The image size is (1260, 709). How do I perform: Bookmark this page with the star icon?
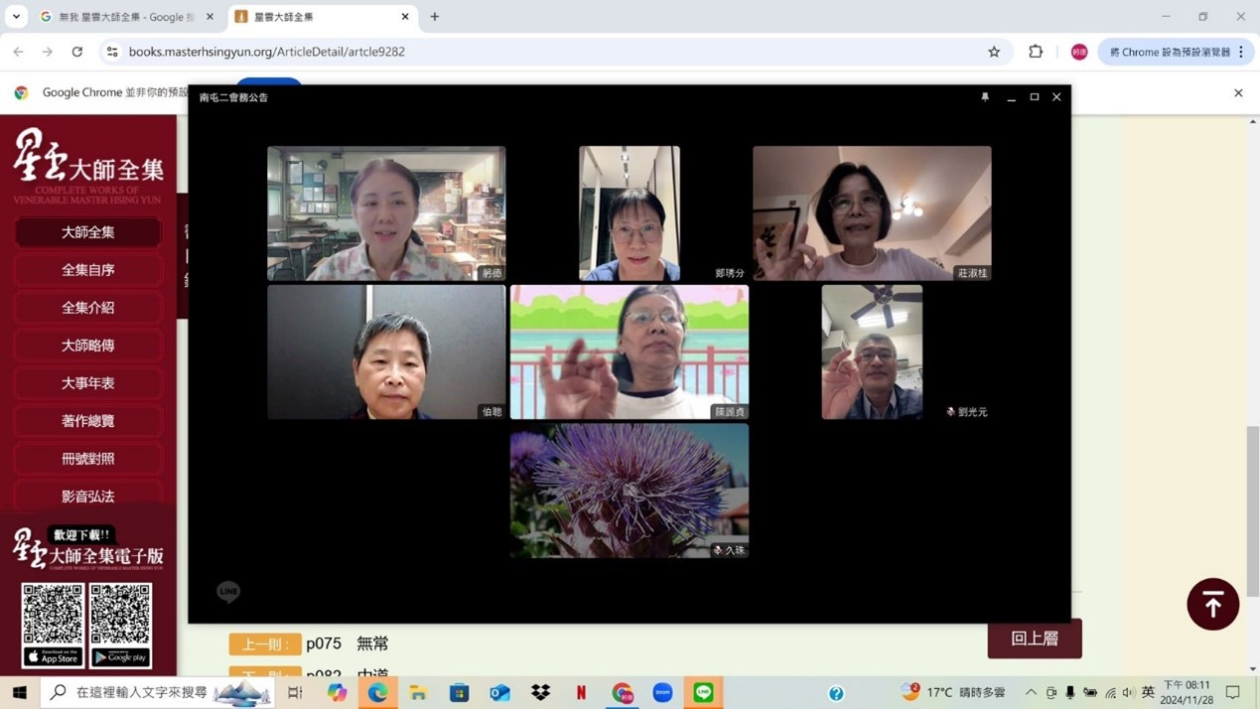pos(994,52)
